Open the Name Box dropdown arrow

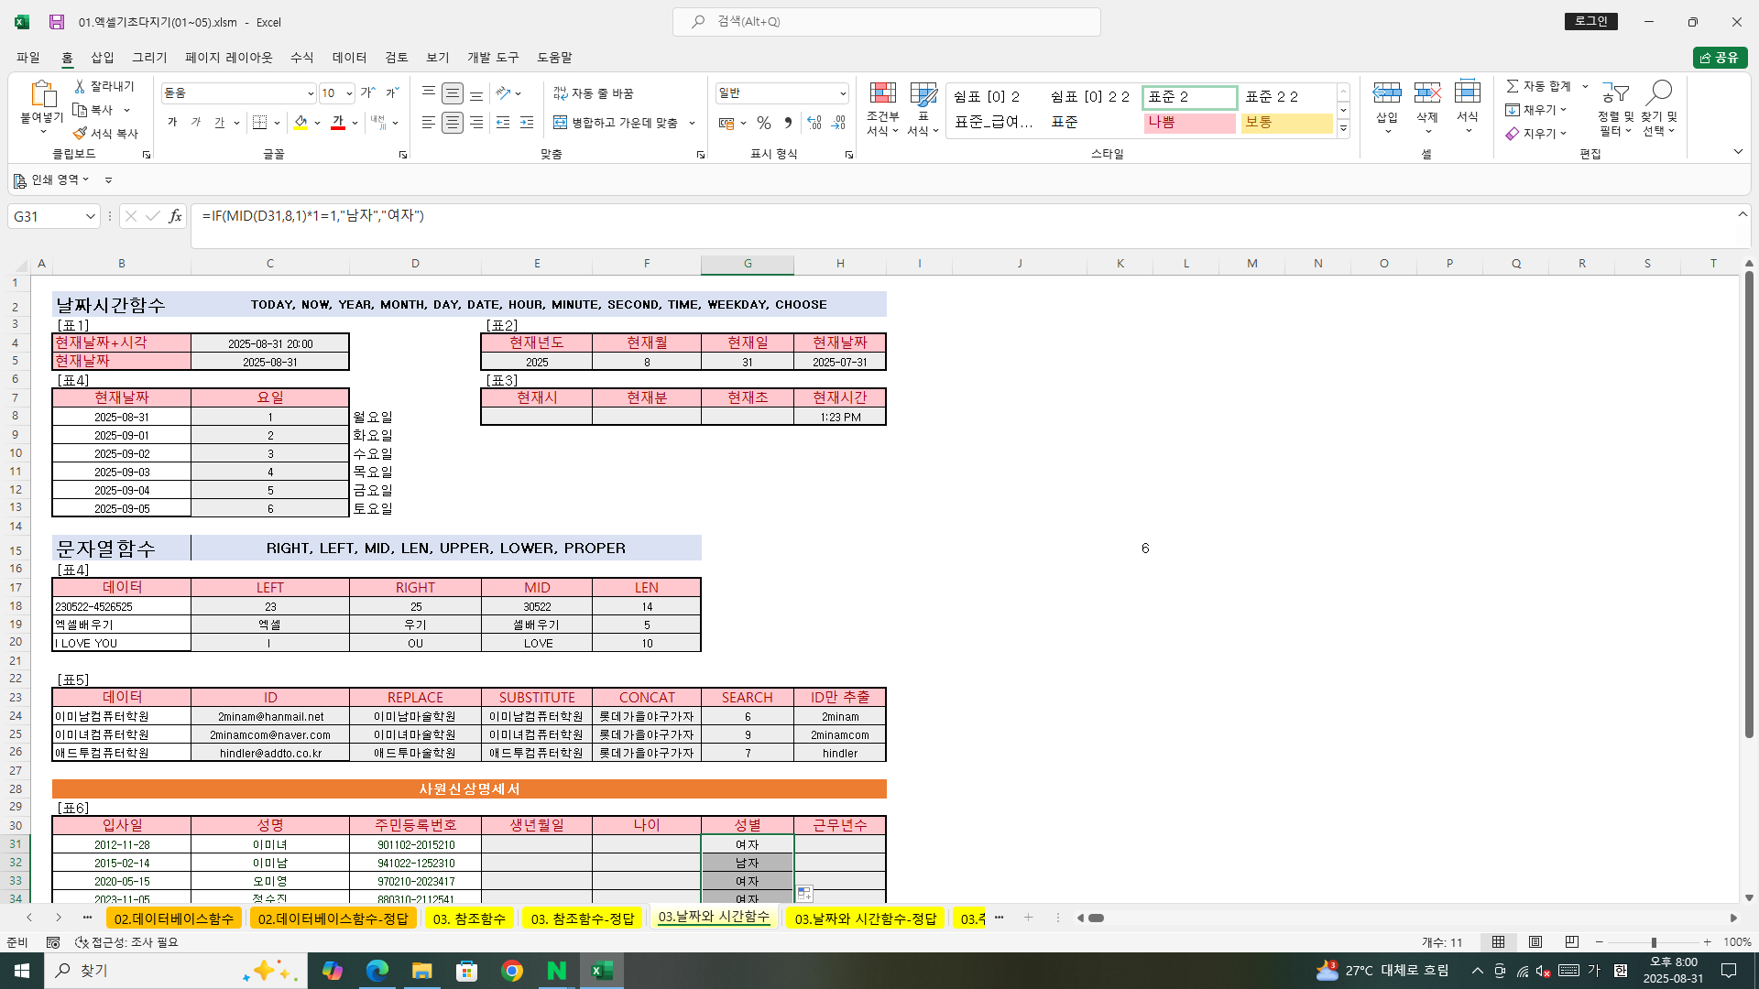pyautogui.click(x=90, y=216)
